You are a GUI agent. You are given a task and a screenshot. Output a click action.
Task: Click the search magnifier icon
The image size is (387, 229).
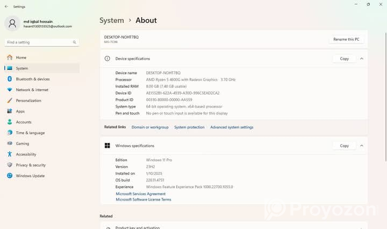tap(74, 42)
